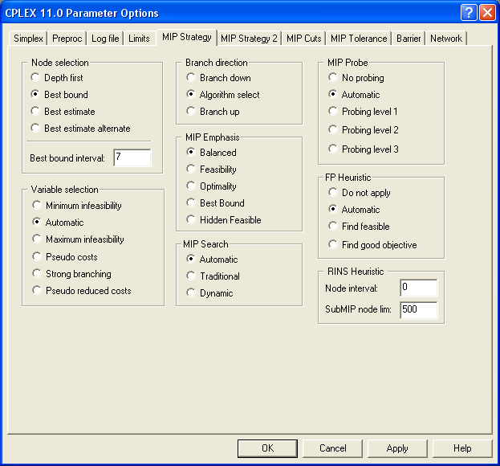This screenshot has height=466, width=500.
Task: Switch to the MIP Cuts tab
Action: coord(304,39)
